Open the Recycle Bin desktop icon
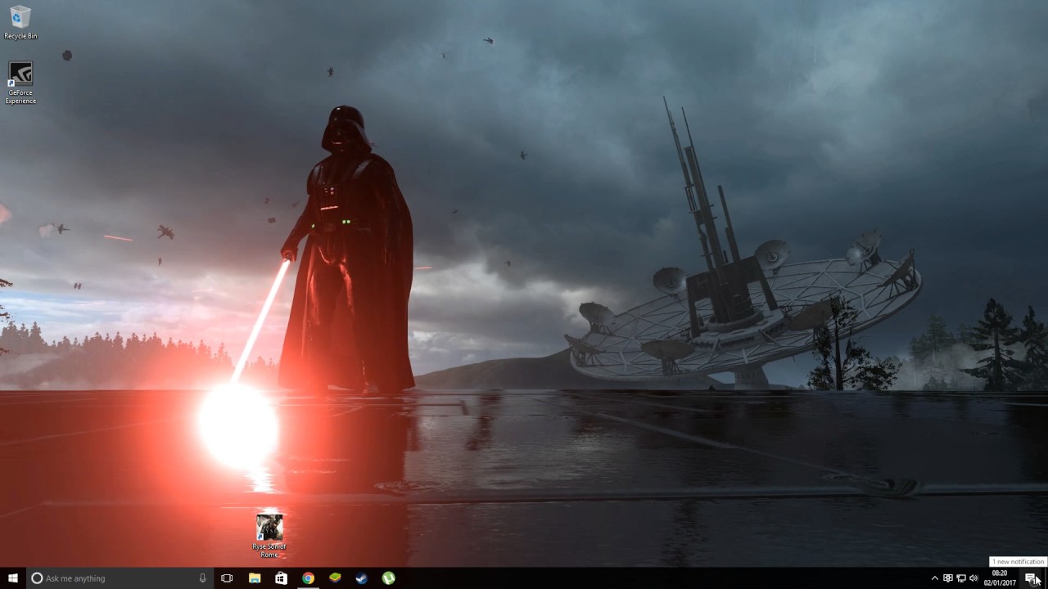Image resolution: width=1048 pixels, height=589 pixels. pos(20,22)
